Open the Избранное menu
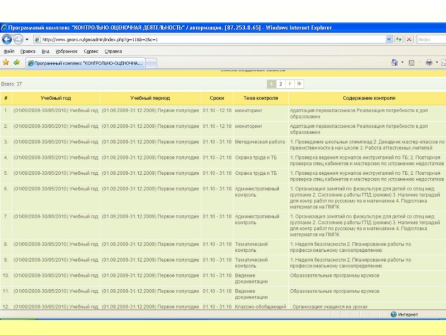 (x=66, y=51)
